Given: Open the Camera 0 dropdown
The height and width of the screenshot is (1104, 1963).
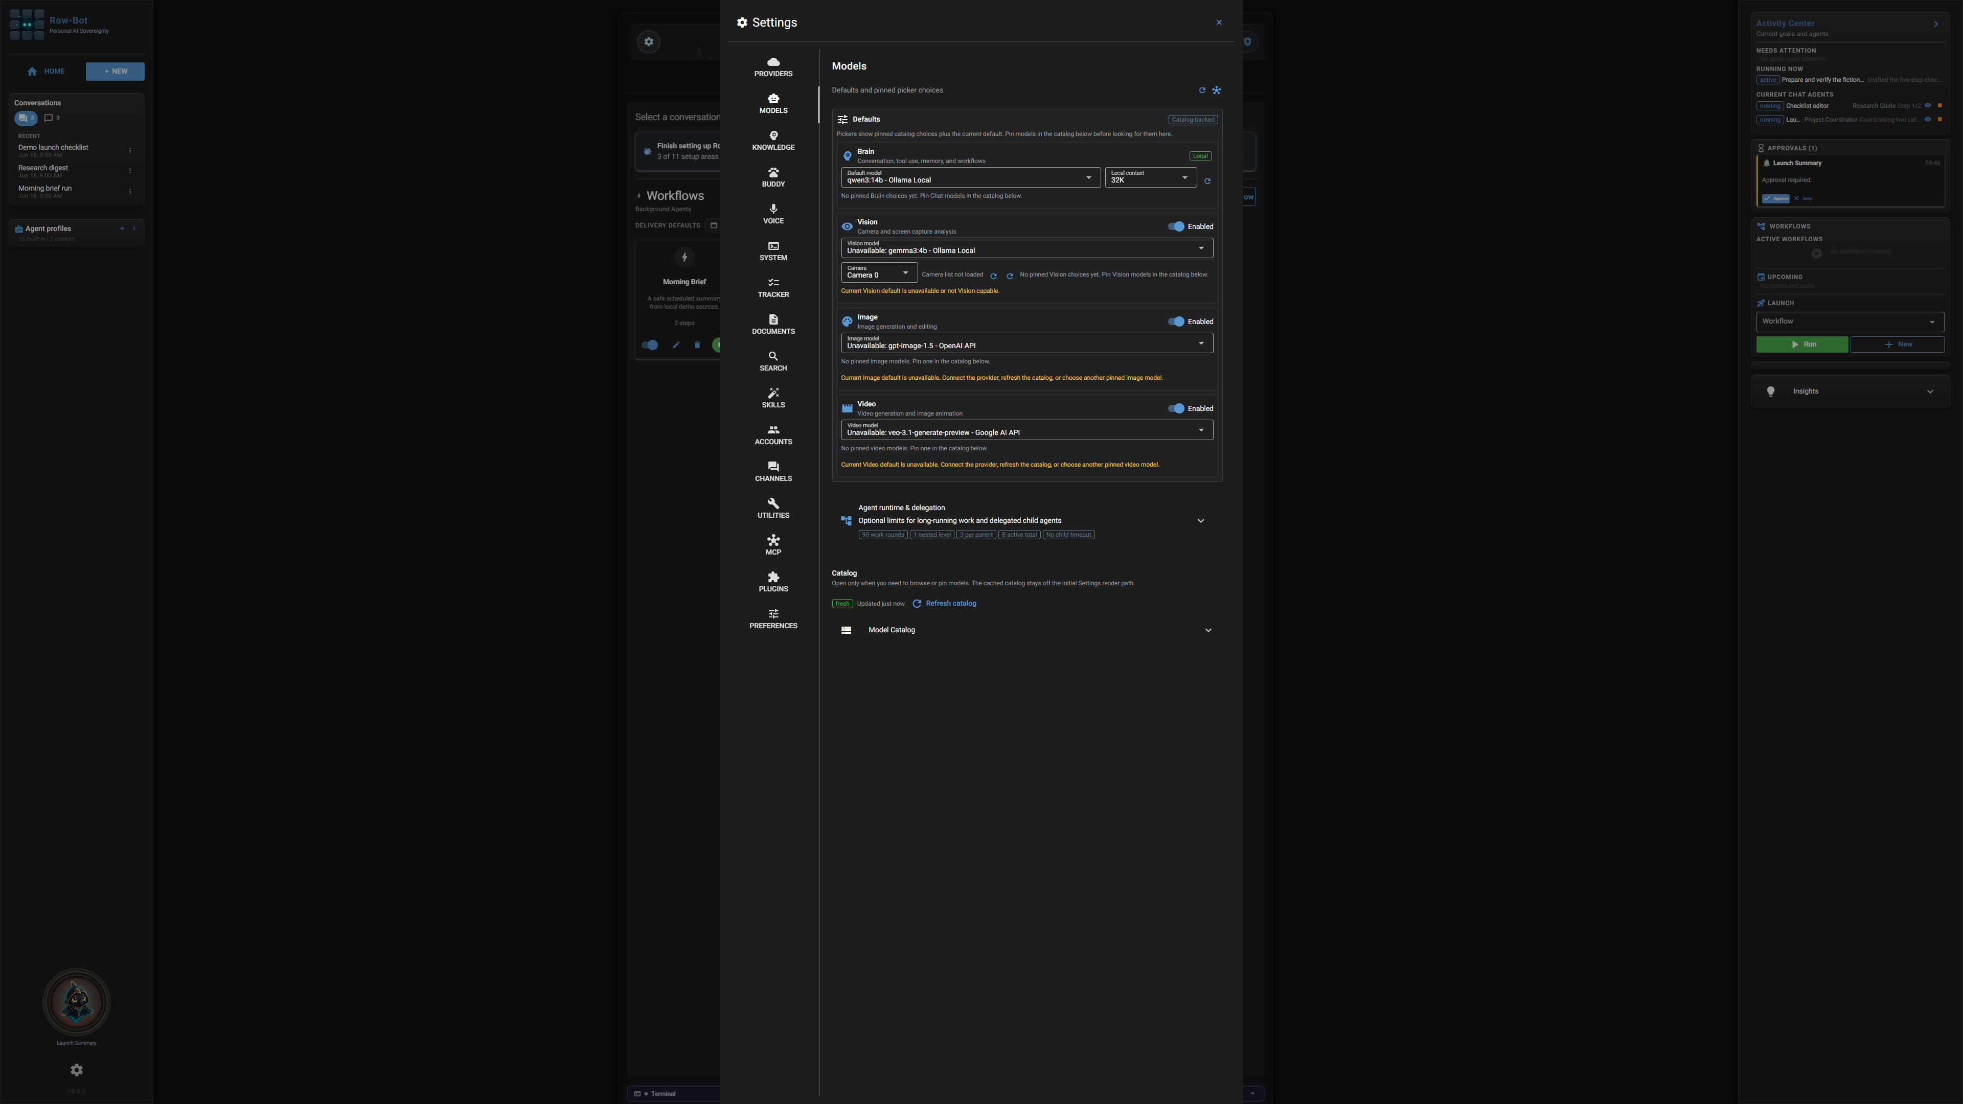Looking at the screenshot, I should point(879,272).
